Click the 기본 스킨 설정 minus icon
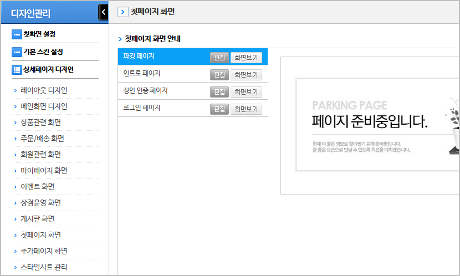 point(17,52)
